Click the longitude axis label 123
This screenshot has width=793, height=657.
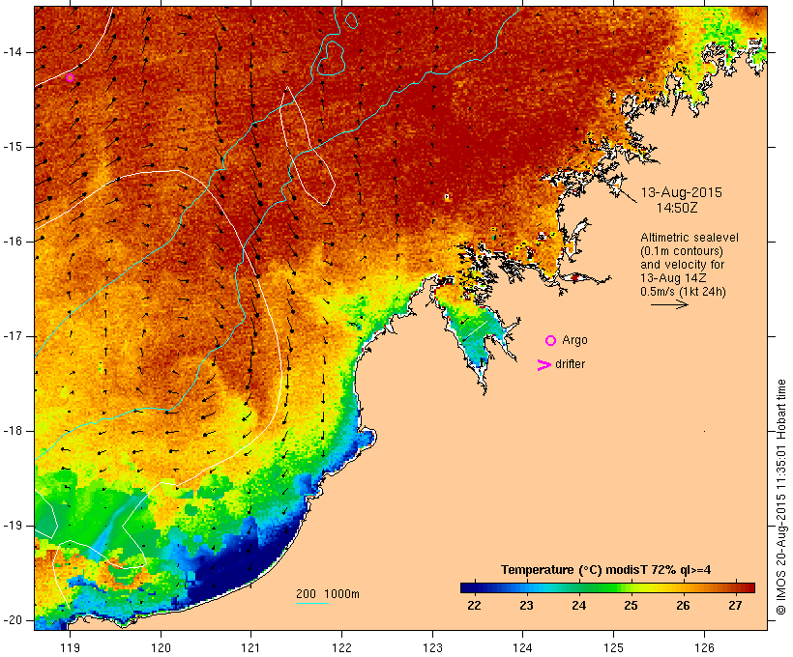tap(432, 647)
